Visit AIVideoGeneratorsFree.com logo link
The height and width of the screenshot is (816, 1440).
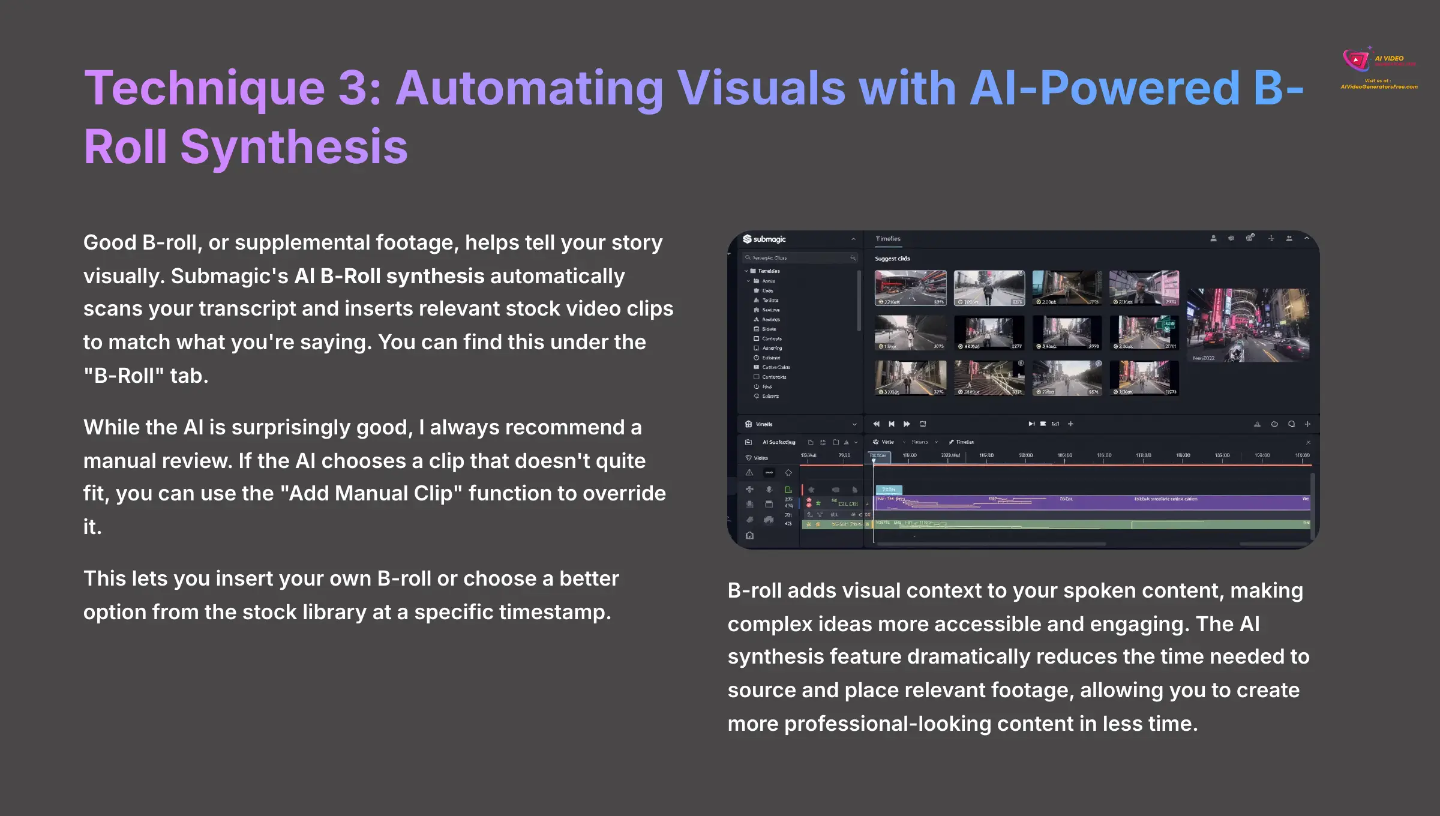[1379, 68]
